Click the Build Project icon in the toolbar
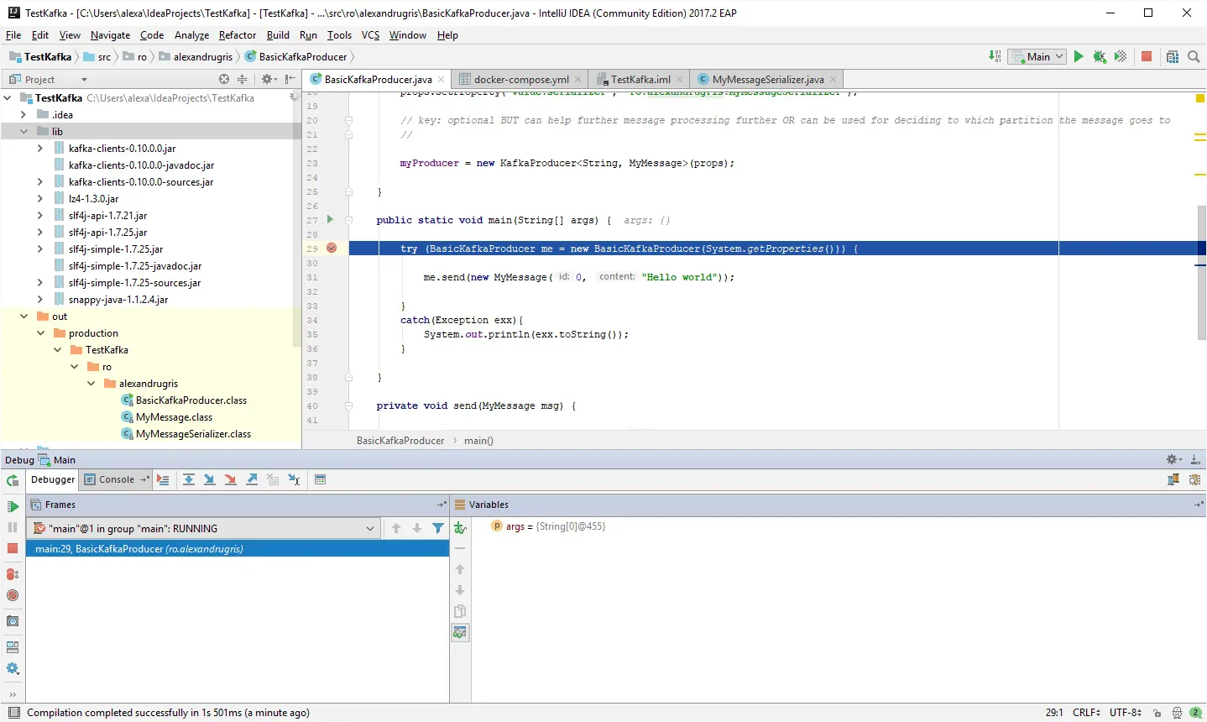1207x722 pixels. point(995,56)
